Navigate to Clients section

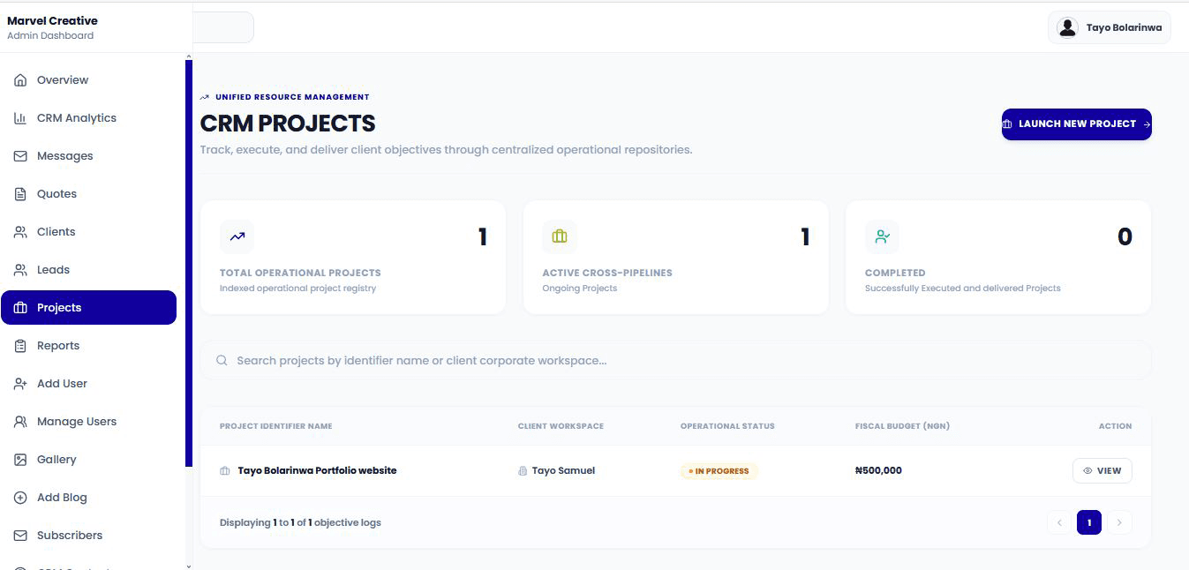pos(89,232)
